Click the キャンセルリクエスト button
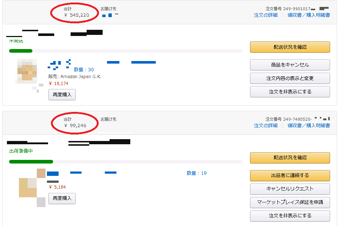The width and height of the screenshot is (341, 226). pyautogui.click(x=290, y=189)
